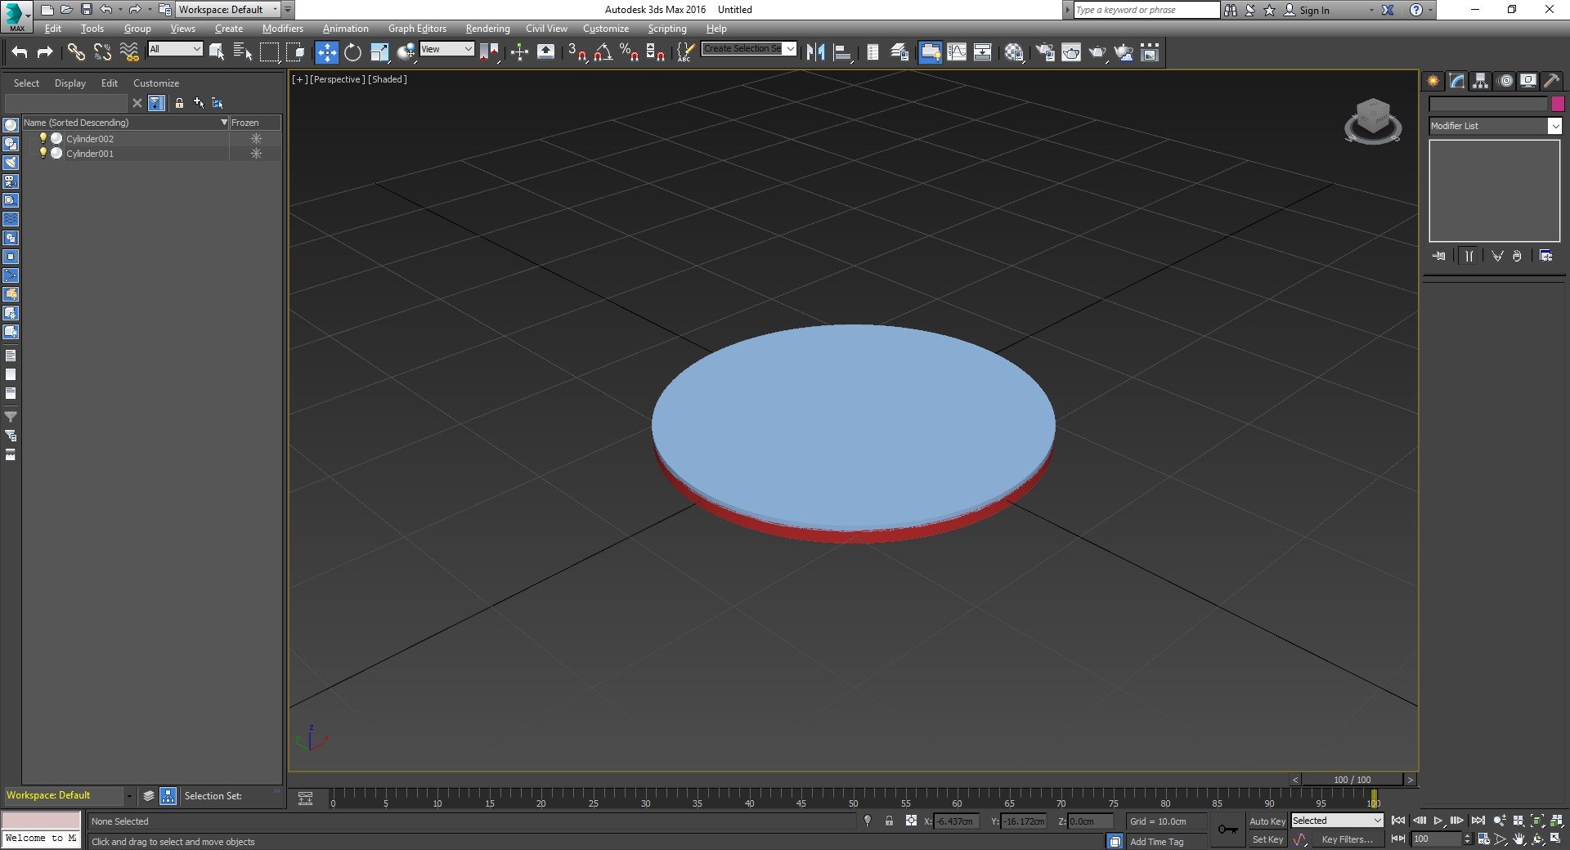The width and height of the screenshot is (1570, 850).
Task: Toggle 3D Snaps on
Action: click(577, 52)
